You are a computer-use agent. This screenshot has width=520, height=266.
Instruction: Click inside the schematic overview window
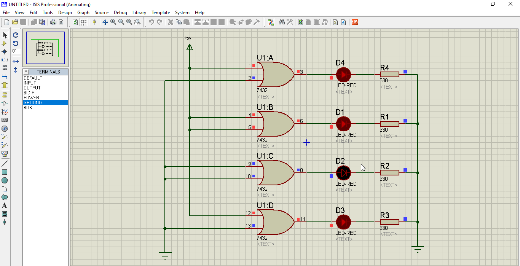click(45, 48)
